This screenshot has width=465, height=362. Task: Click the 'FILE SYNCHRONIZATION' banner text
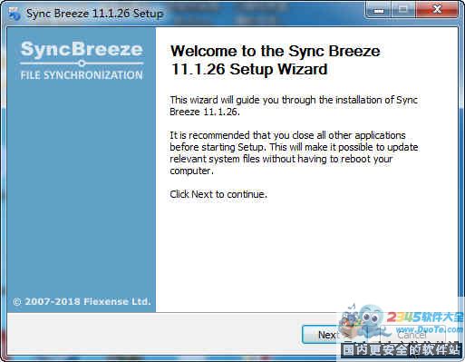(82, 75)
